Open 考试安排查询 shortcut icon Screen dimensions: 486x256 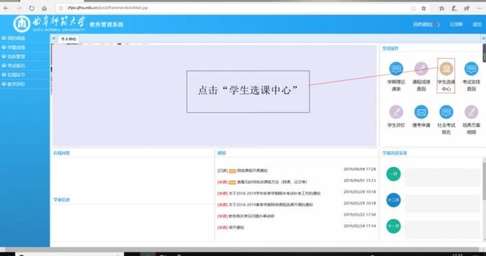pyautogui.click(x=471, y=69)
